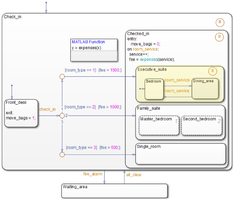Select the MATLAB Function expenses block
This screenshot has height=200, width=234.
click(94, 50)
